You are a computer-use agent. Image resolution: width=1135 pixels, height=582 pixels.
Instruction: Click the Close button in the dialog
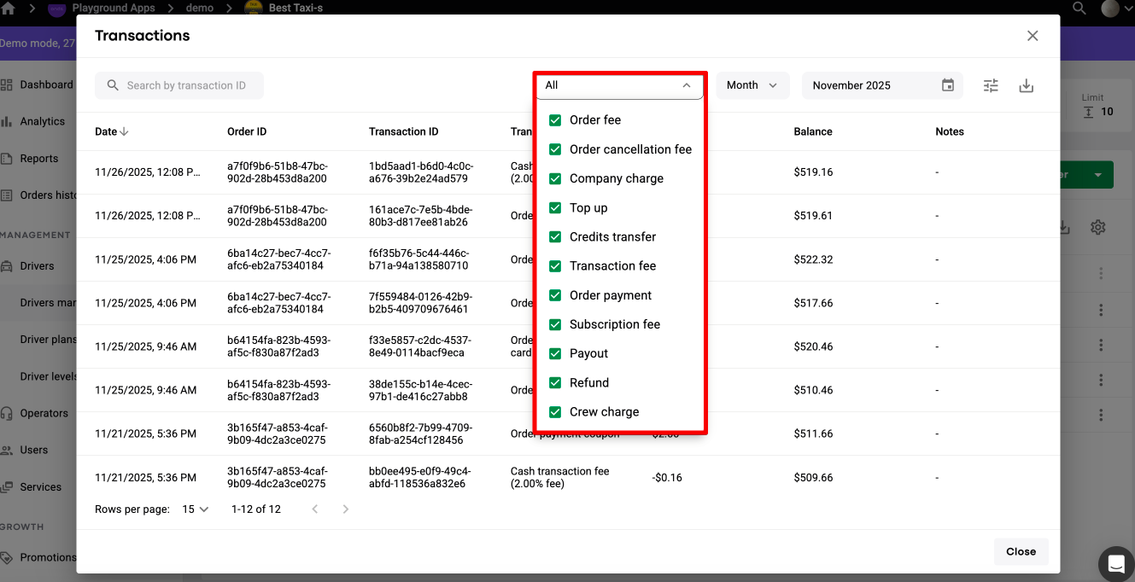pos(1021,551)
